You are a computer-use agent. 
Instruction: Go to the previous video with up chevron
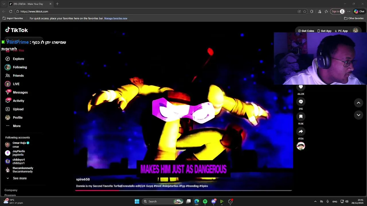tap(358, 103)
